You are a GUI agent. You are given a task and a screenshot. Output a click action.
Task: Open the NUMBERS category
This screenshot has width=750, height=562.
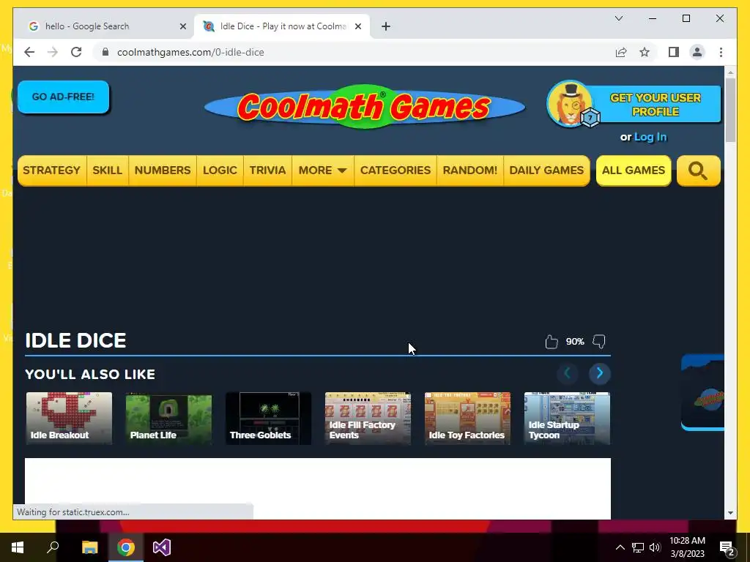point(163,171)
